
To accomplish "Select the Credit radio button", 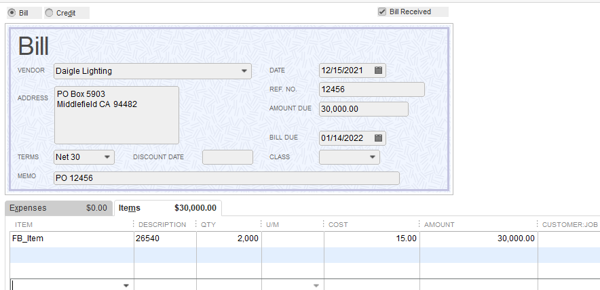I will tap(49, 13).
